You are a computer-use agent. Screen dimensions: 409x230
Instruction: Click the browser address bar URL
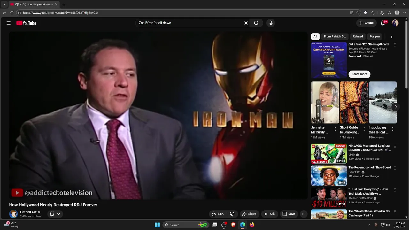pyautogui.click(x=61, y=13)
